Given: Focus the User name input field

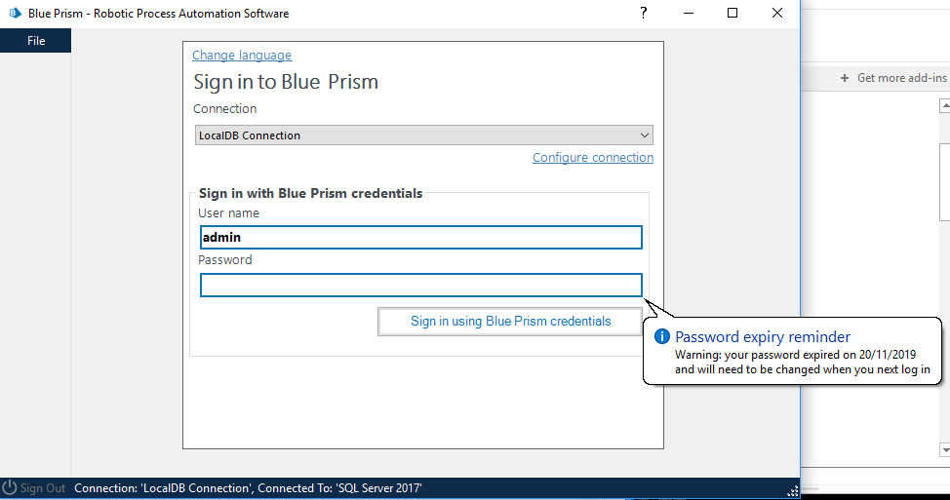Looking at the screenshot, I should coord(420,237).
